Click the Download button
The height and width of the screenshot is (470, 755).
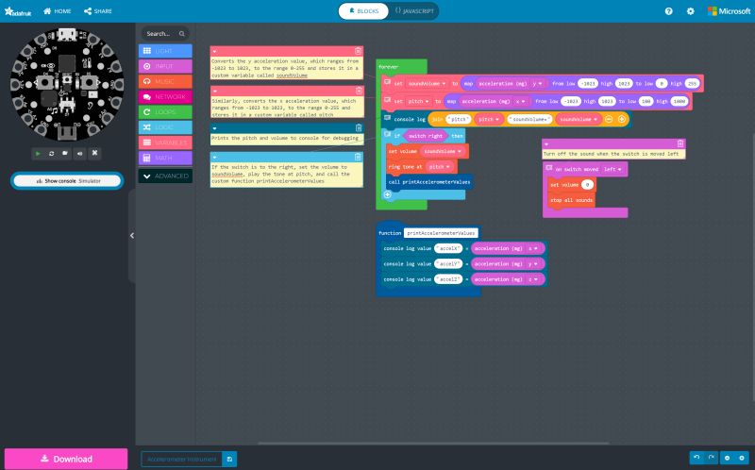pyautogui.click(x=66, y=459)
